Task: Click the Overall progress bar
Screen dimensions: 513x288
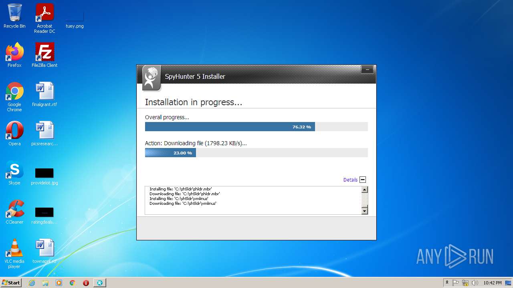Action: click(x=256, y=127)
